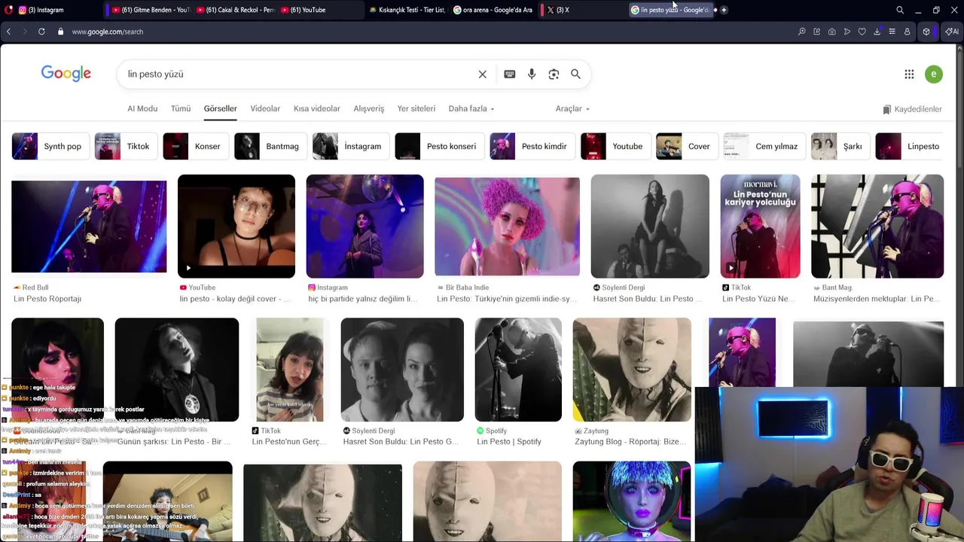The width and height of the screenshot is (964, 542).
Task: Open the Yer siteleri tab
Action: tap(416, 108)
